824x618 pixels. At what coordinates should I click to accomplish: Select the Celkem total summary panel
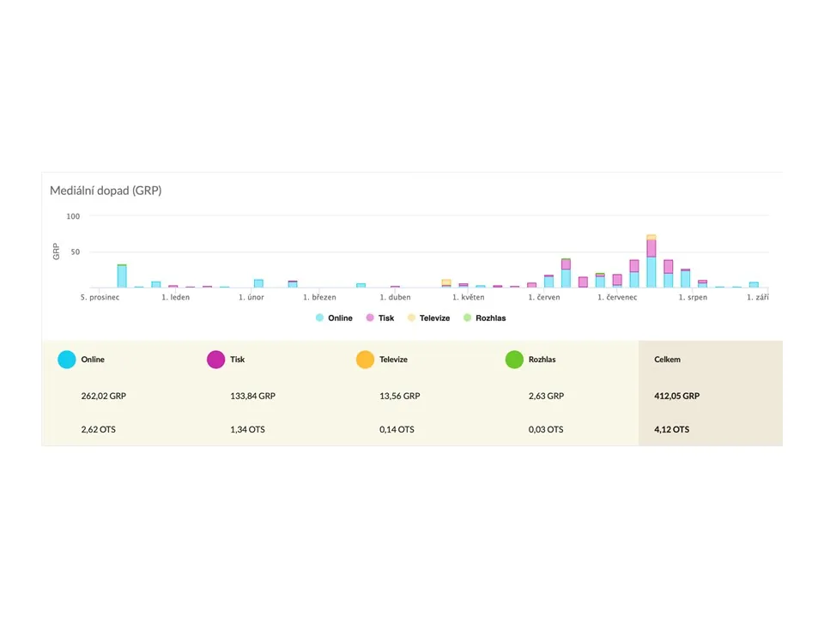coord(711,393)
